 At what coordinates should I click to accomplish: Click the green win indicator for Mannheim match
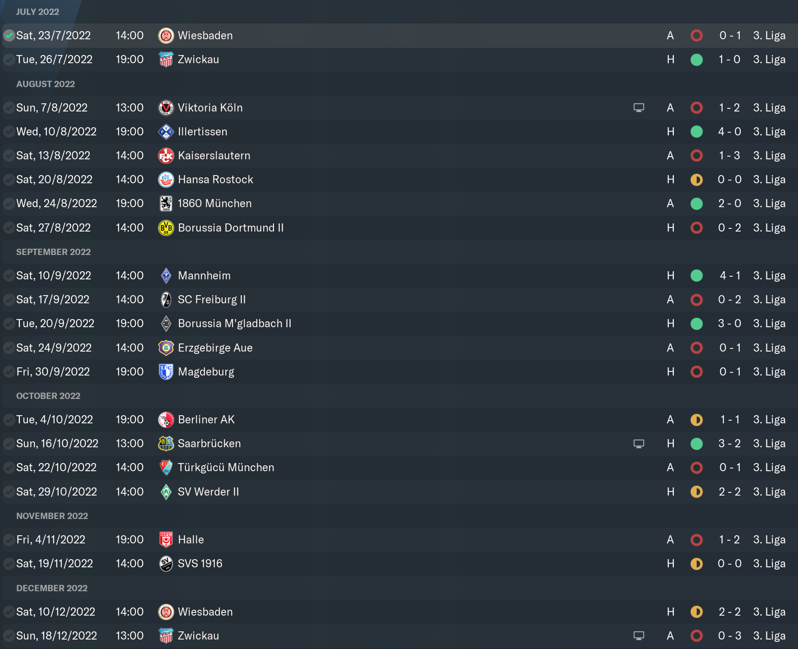[x=696, y=276]
